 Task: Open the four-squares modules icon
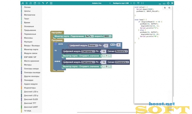coord(51,3)
